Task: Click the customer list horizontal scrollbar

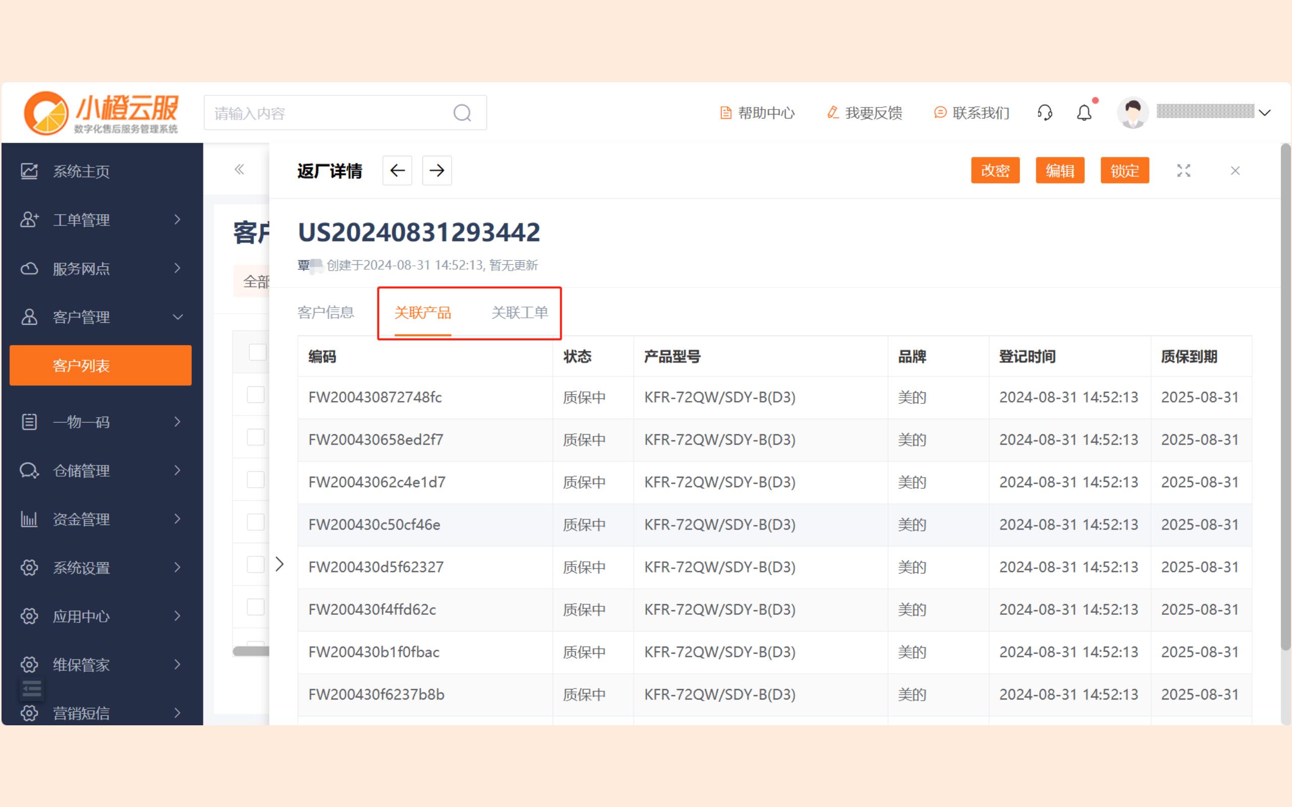Action: coord(251,651)
